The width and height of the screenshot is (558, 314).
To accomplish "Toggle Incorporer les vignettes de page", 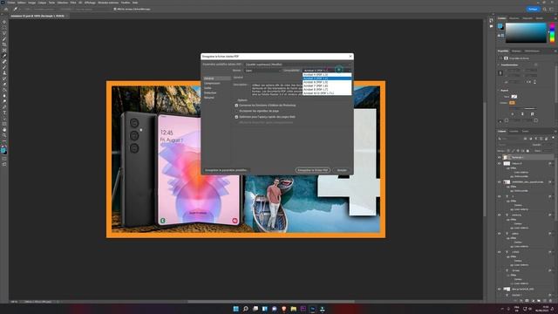I will coord(236,111).
